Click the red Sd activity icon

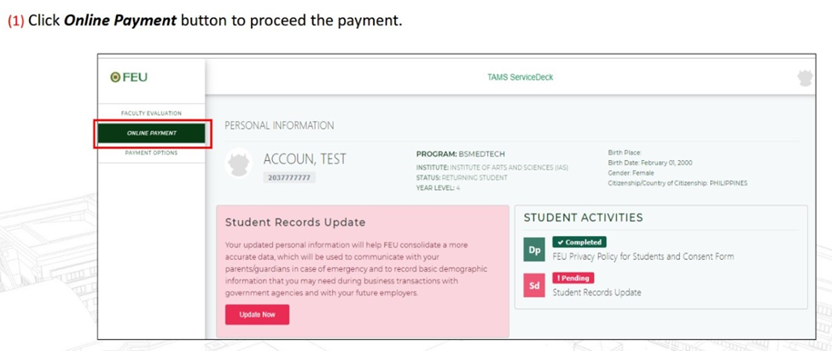click(534, 286)
